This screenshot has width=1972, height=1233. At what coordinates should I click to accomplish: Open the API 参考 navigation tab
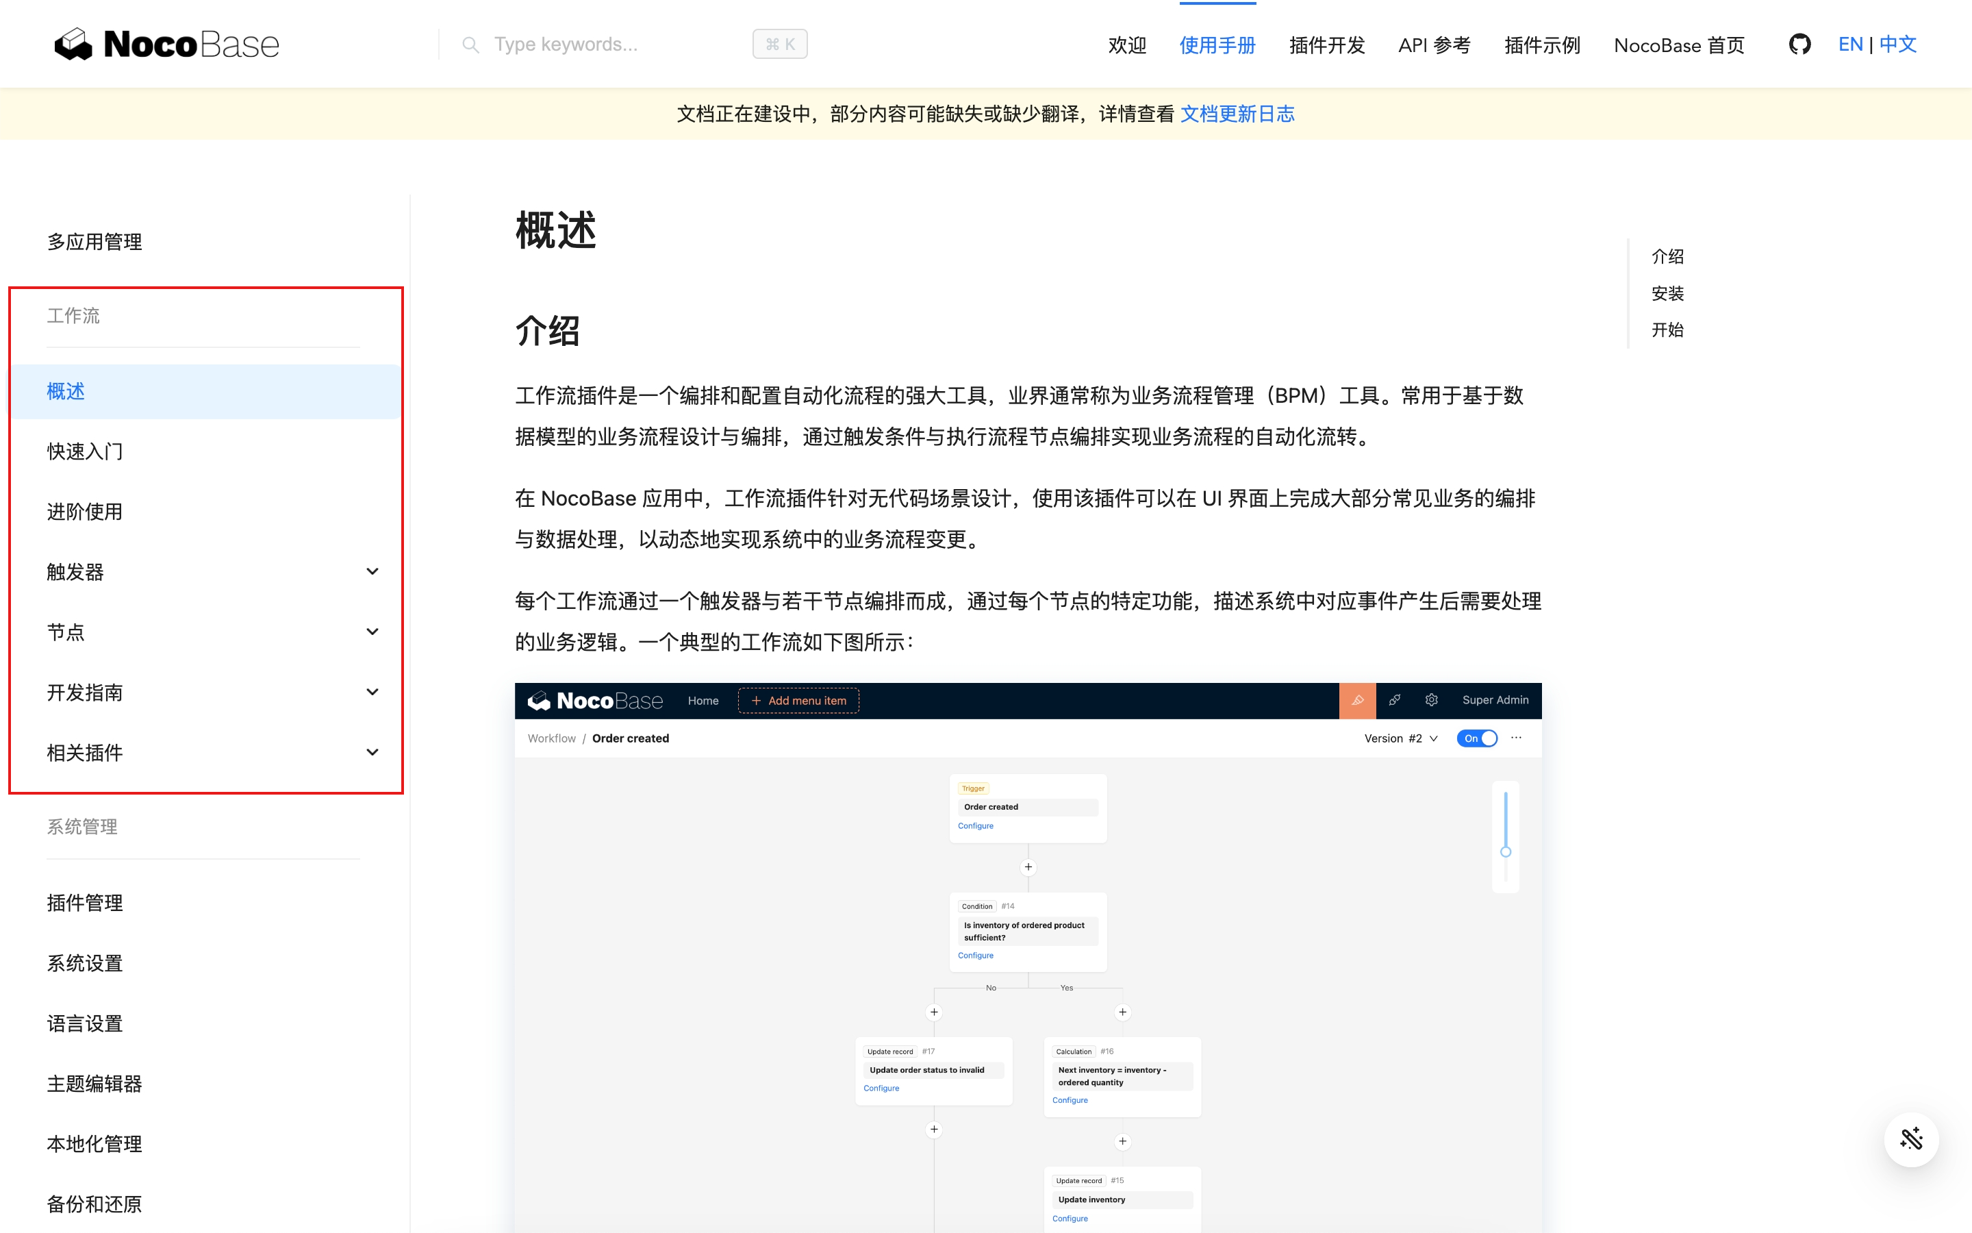pyautogui.click(x=1434, y=45)
